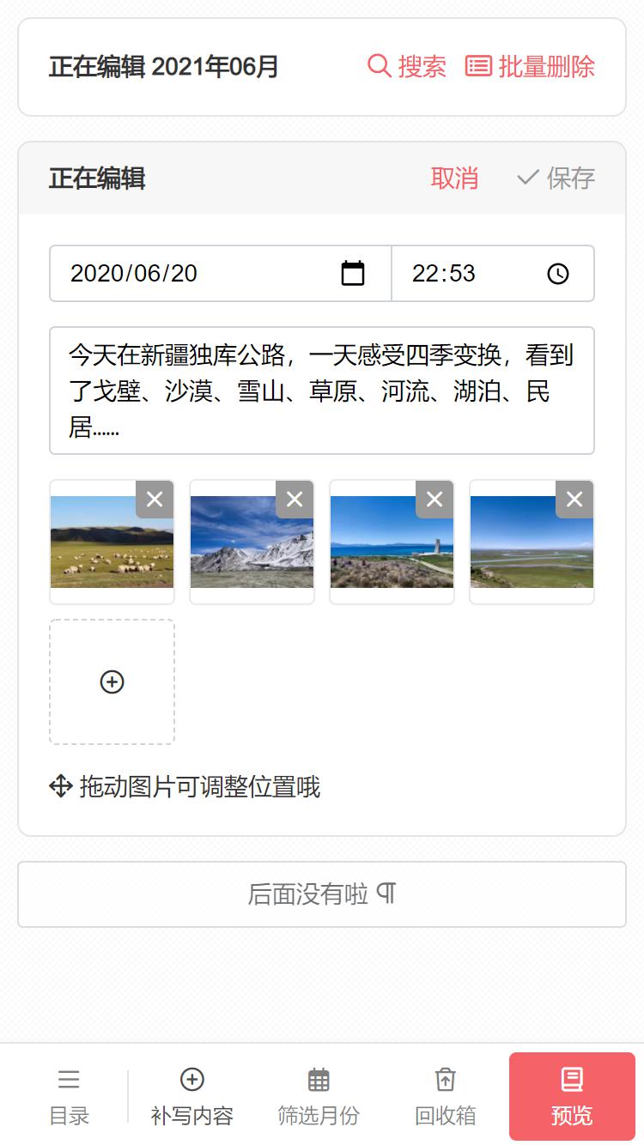Open the calendar date picker icon
The width and height of the screenshot is (644, 1145).
click(353, 273)
